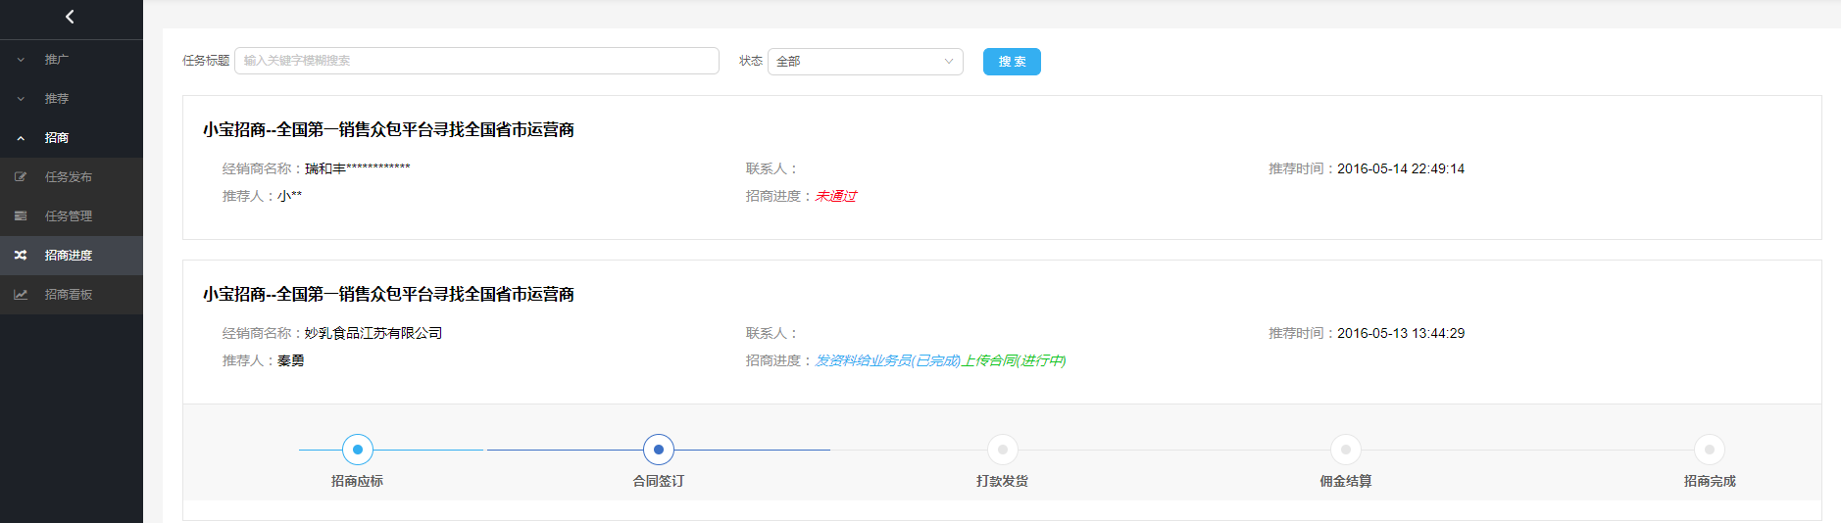Expand the 推广 sidebar menu chevron
Screen dimensions: 1841x523
click(21, 60)
